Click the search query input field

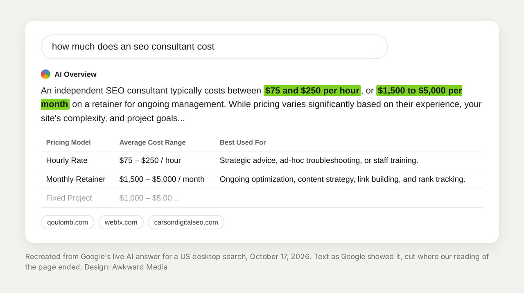tap(214, 47)
